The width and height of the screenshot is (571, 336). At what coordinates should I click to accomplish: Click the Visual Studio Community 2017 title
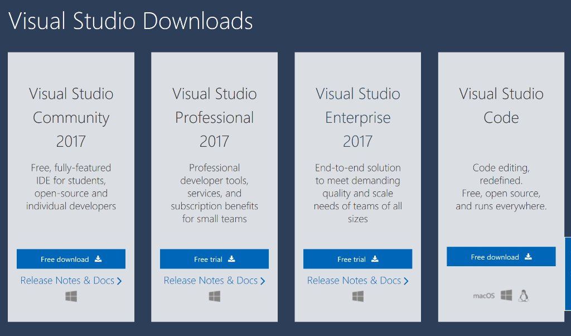pyautogui.click(x=71, y=117)
